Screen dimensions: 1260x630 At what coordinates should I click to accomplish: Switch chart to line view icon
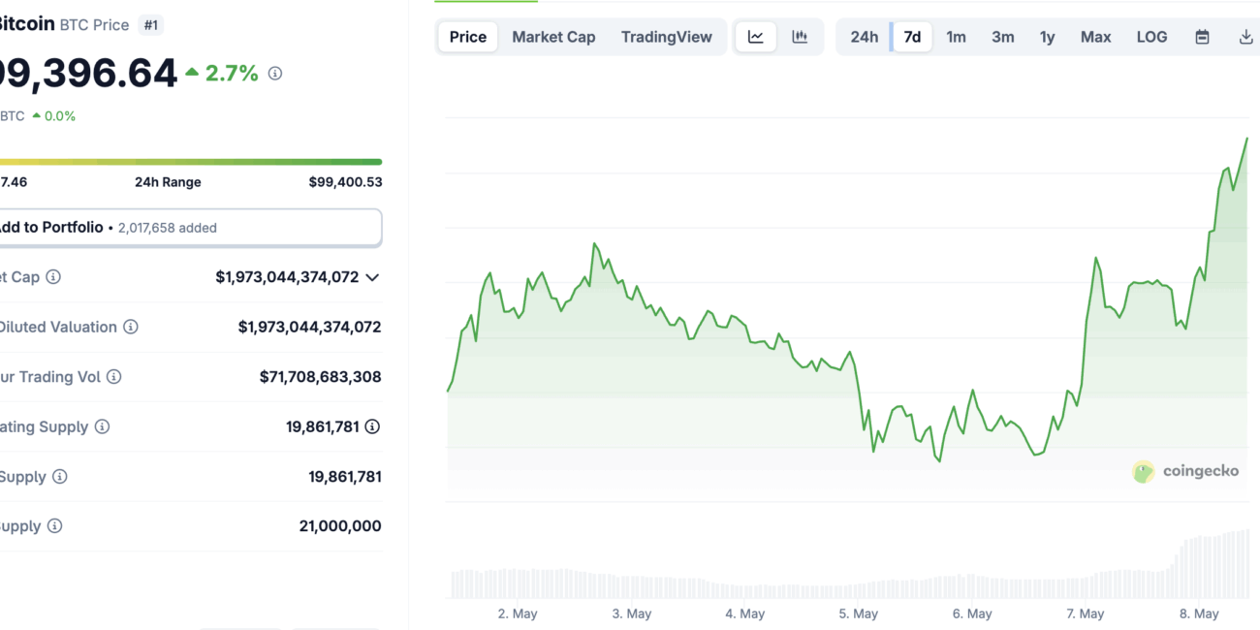756,37
